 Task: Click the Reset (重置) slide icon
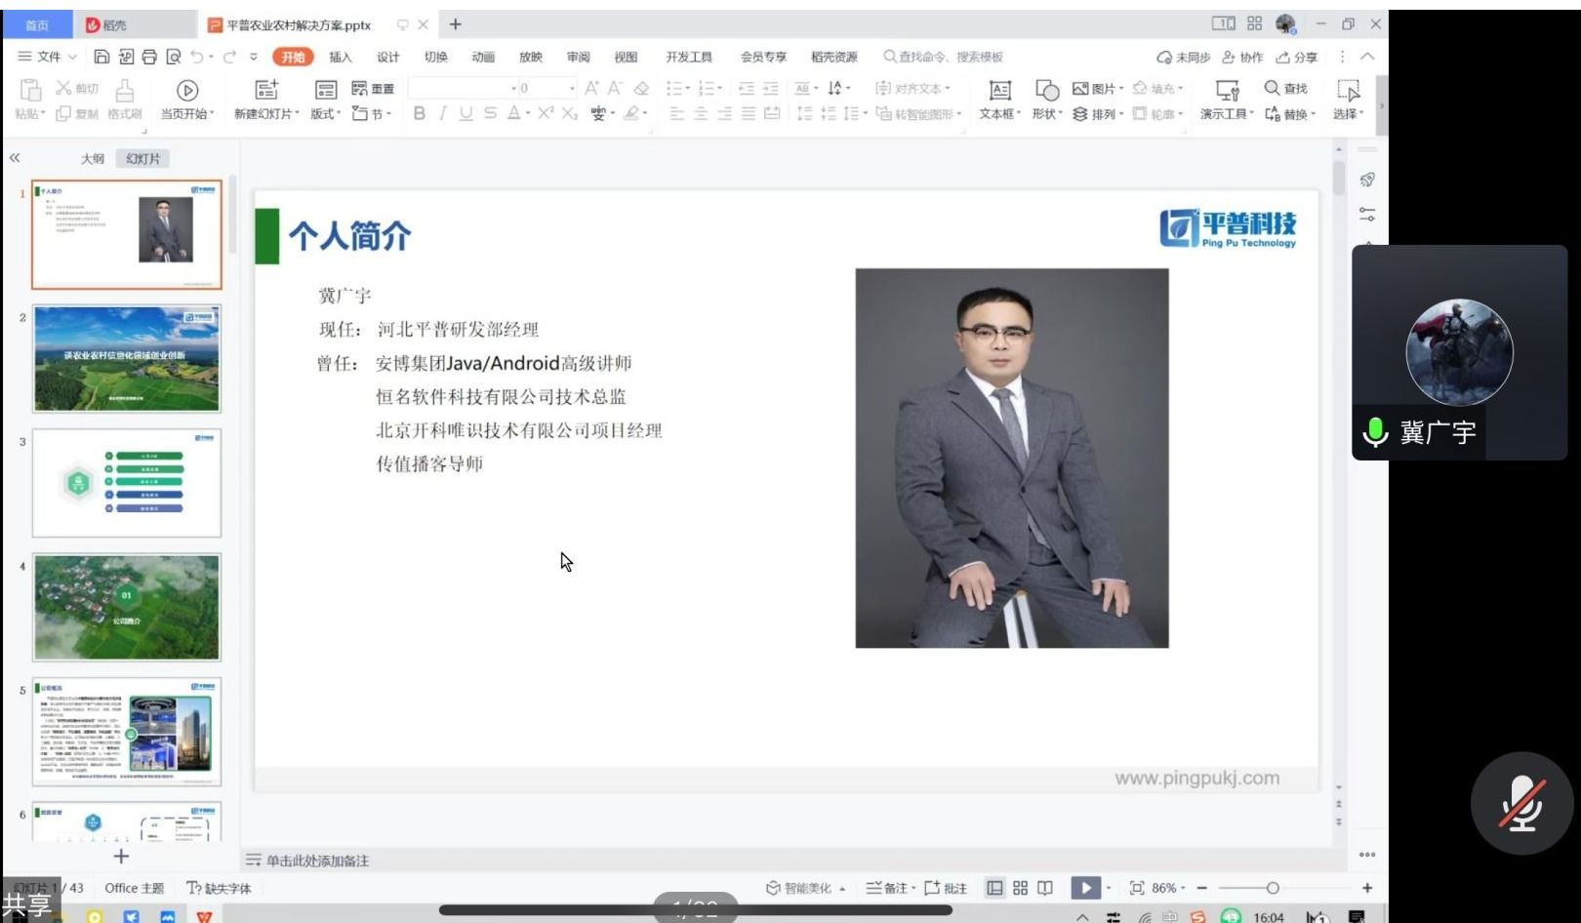point(373,88)
